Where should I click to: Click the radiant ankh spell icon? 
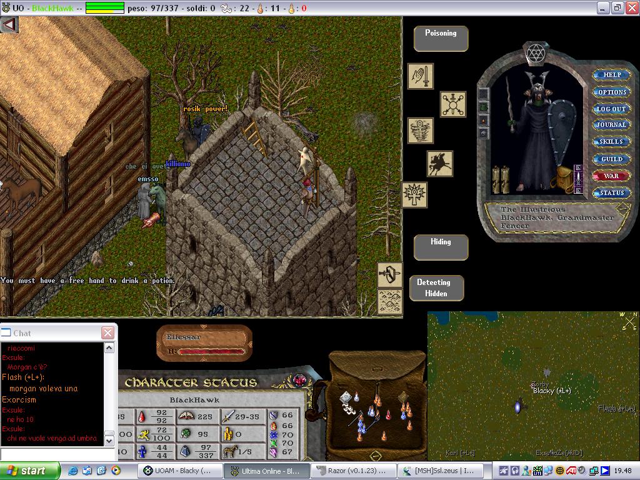pos(414,195)
